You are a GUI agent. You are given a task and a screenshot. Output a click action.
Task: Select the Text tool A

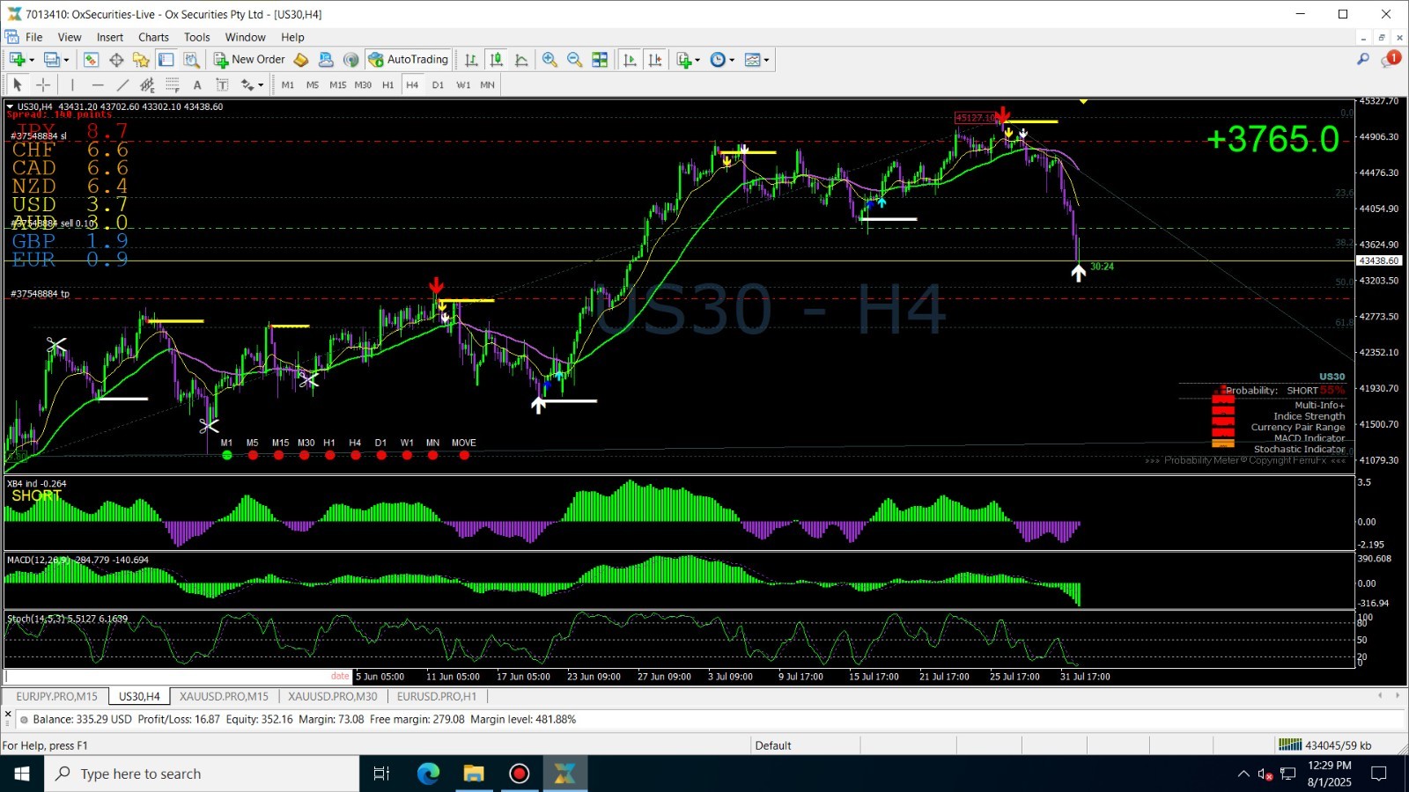point(197,84)
